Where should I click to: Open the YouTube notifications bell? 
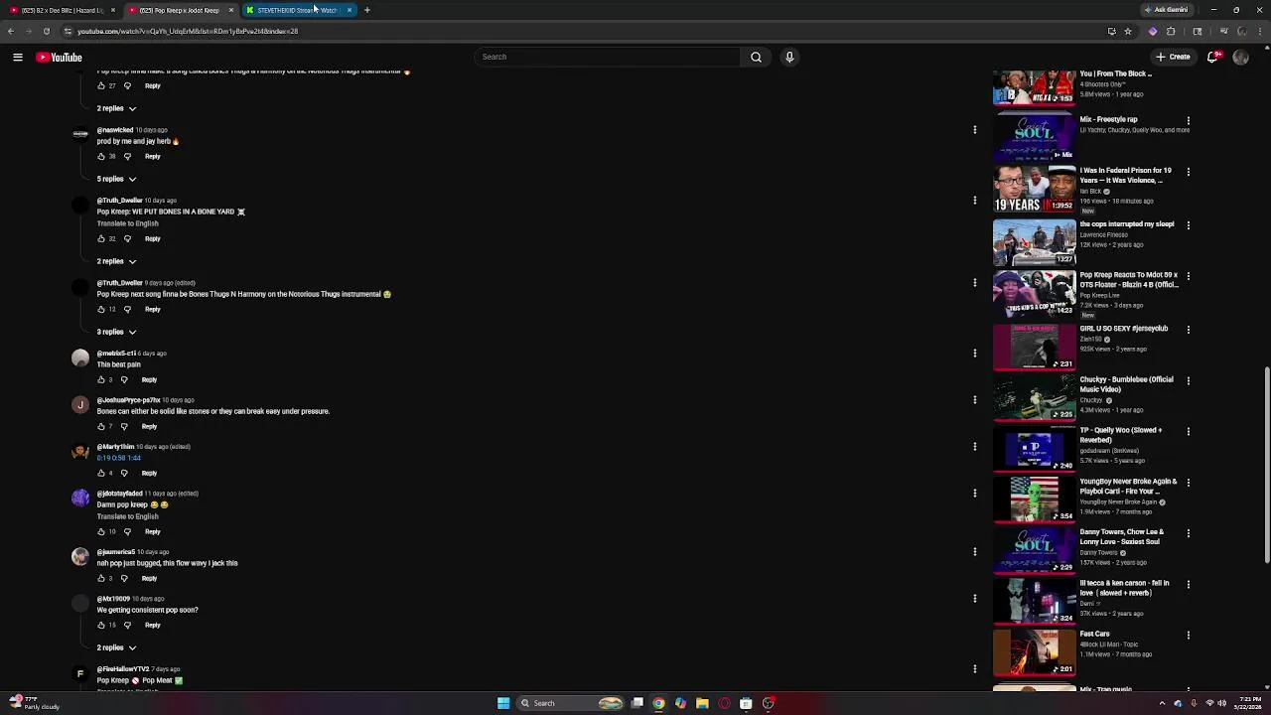point(1212,57)
